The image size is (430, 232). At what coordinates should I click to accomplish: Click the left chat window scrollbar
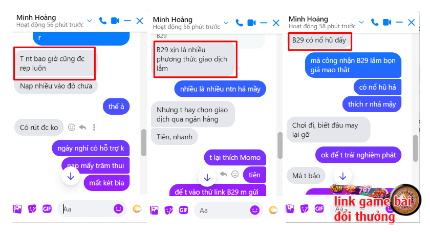144,142
